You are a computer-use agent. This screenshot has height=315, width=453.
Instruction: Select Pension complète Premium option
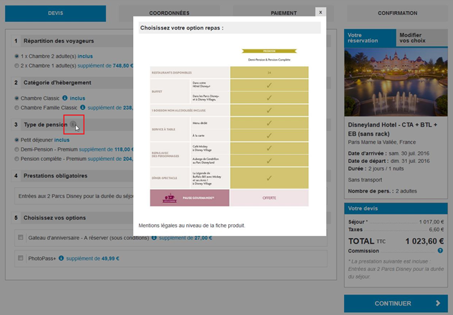pyautogui.click(x=17, y=158)
